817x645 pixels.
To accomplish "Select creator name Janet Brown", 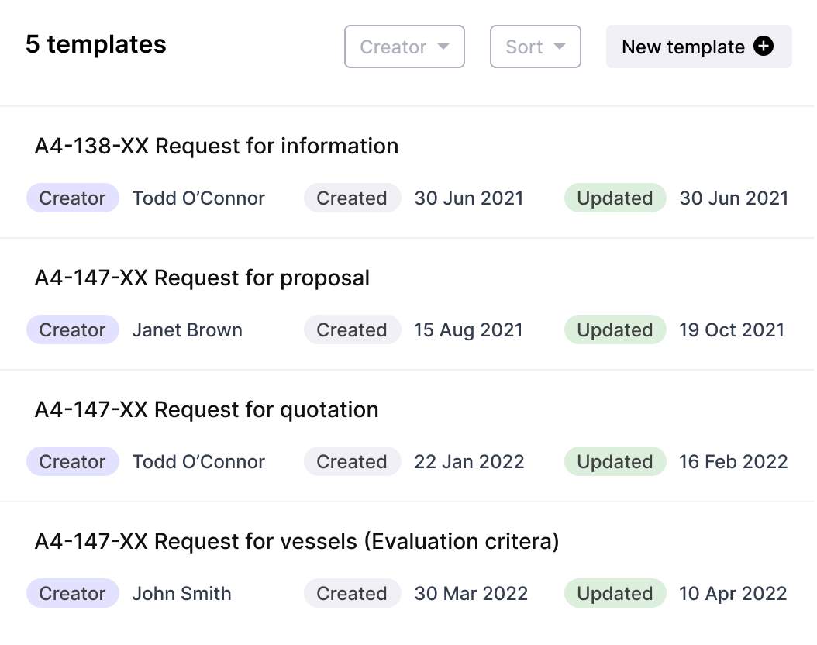I will pyautogui.click(x=187, y=330).
